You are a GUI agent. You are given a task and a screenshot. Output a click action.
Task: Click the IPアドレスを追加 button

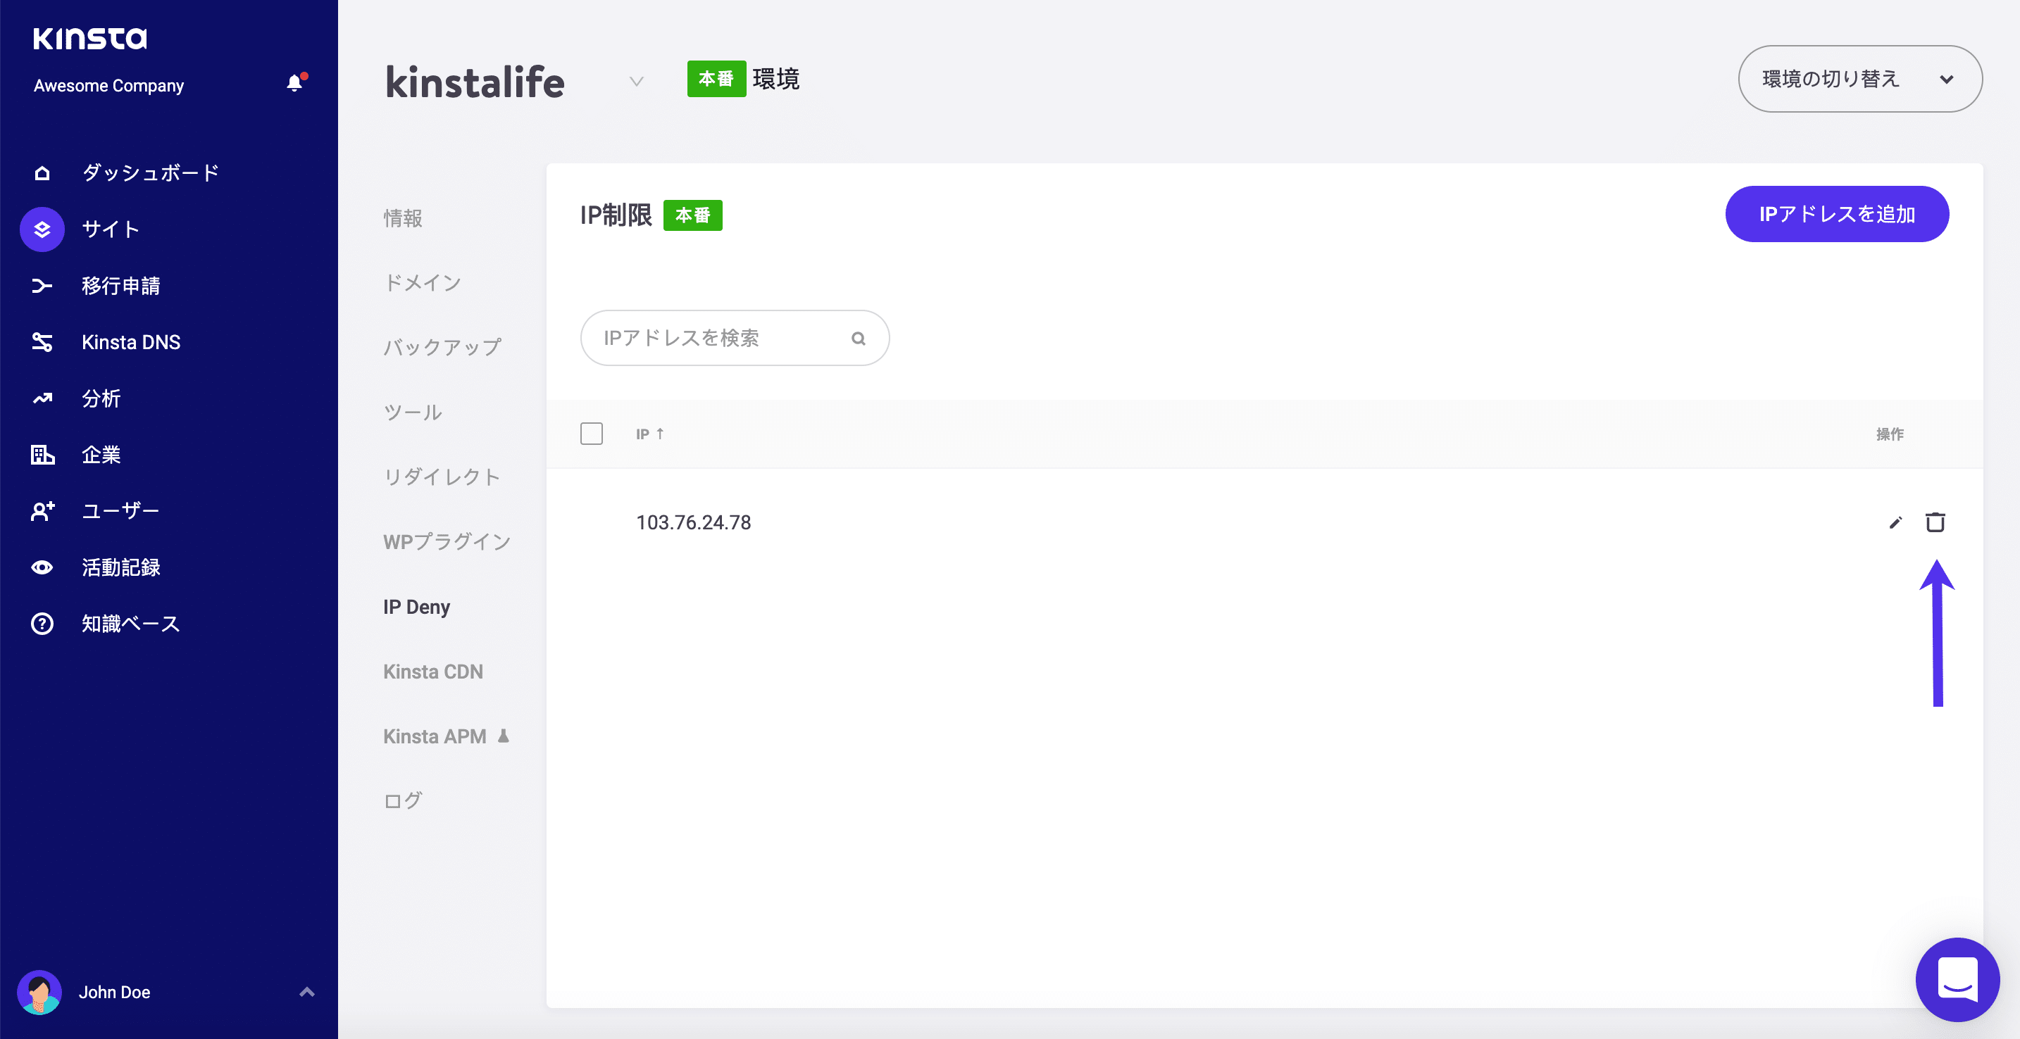tap(1836, 214)
